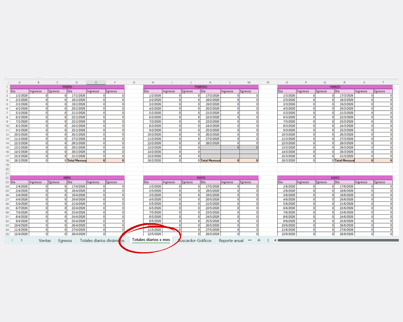Add a new sheet with plus icon
The width and height of the screenshot is (403, 322).
point(259,240)
